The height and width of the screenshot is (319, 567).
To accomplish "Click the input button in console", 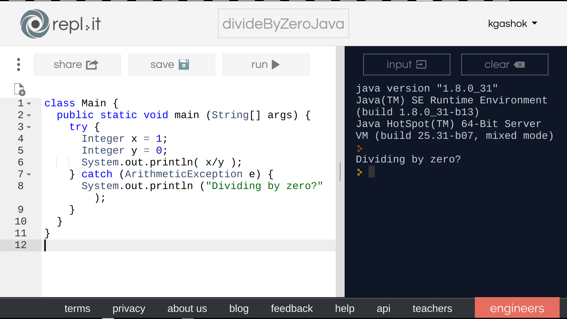I will click(x=407, y=64).
